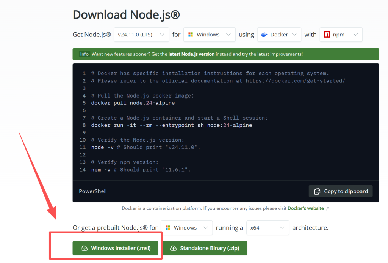Download the Windows Installer (.msi)
This screenshot has height=263, width=388.
(116, 248)
